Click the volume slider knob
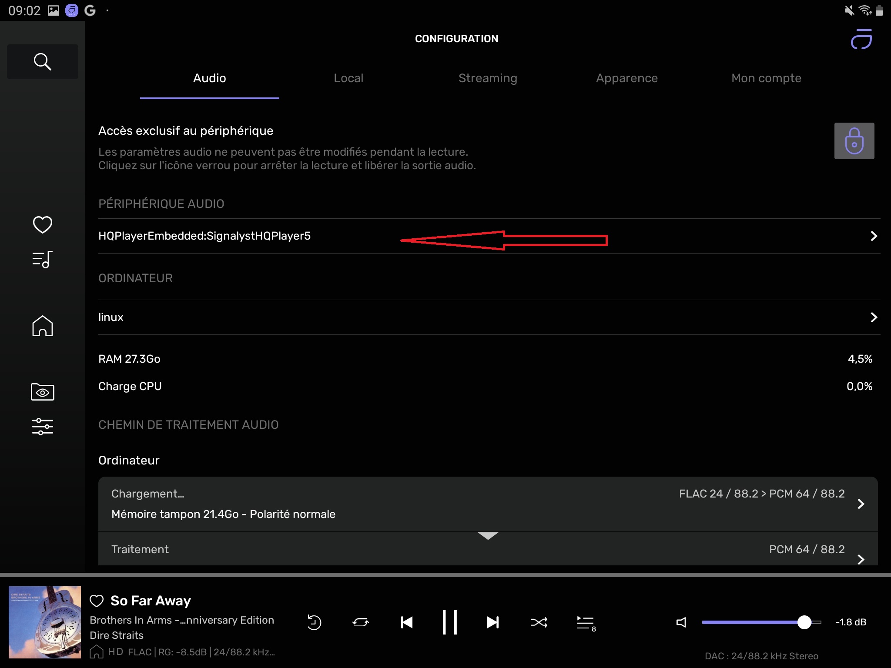The width and height of the screenshot is (891, 668). pos(804,622)
